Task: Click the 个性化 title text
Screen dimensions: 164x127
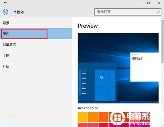Action: pyautogui.click(x=19, y=12)
